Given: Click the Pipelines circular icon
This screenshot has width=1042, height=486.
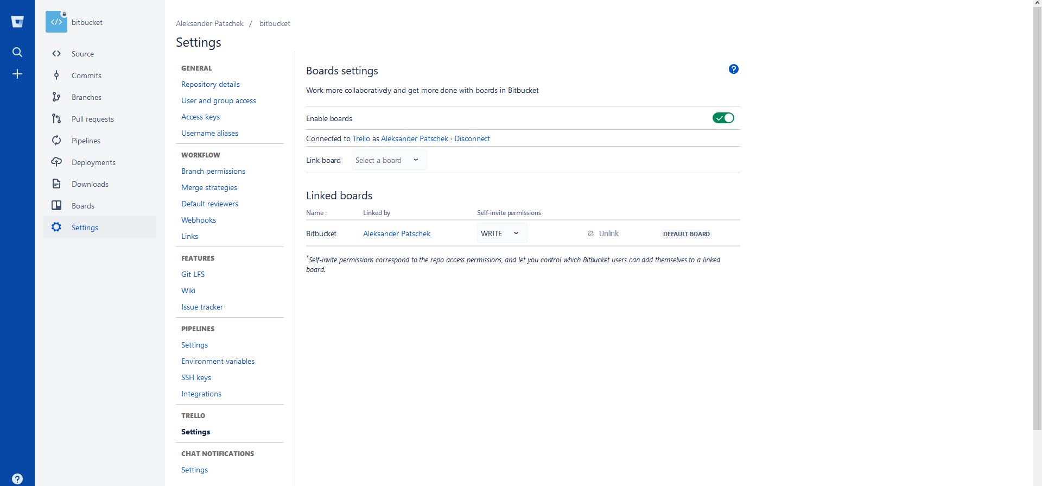Looking at the screenshot, I should (x=56, y=140).
